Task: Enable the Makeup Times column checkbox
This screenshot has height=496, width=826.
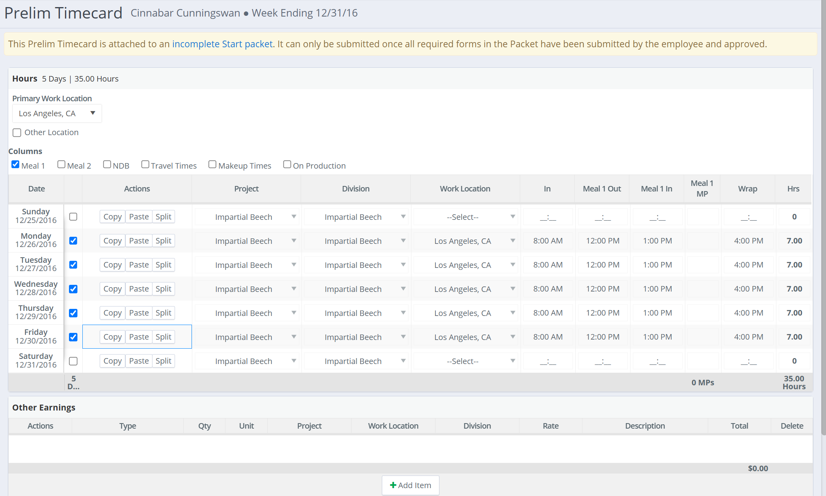Action: point(212,164)
